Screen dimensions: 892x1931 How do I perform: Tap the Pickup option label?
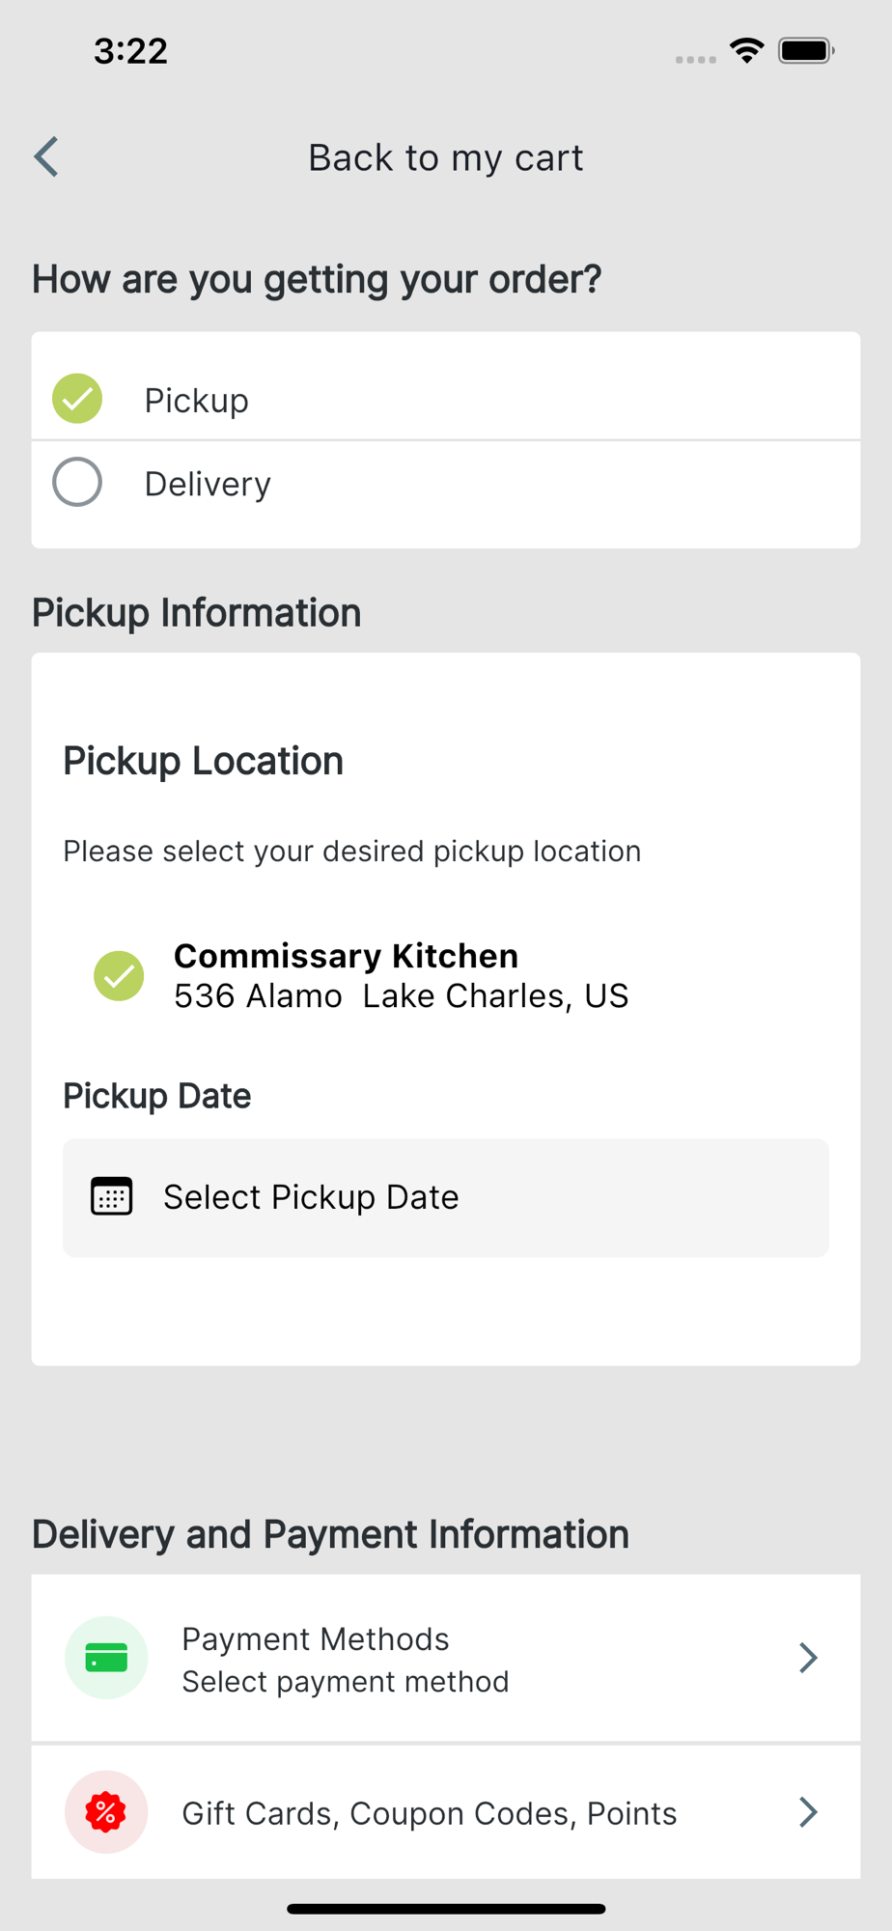coord(197,400)
